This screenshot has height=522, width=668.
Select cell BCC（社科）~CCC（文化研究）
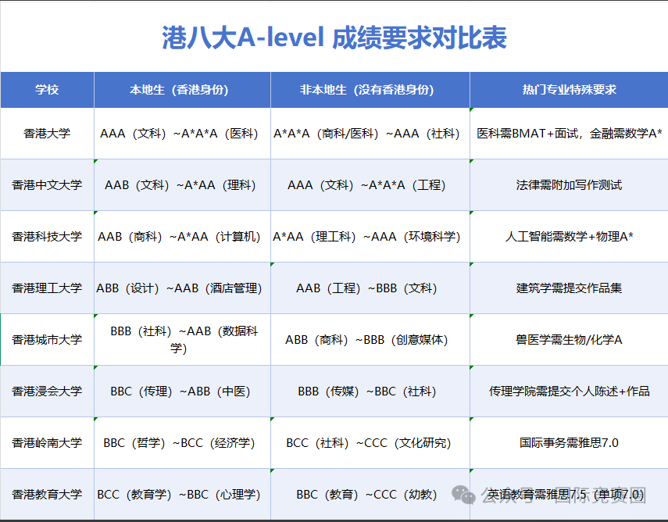pos(370,443)
